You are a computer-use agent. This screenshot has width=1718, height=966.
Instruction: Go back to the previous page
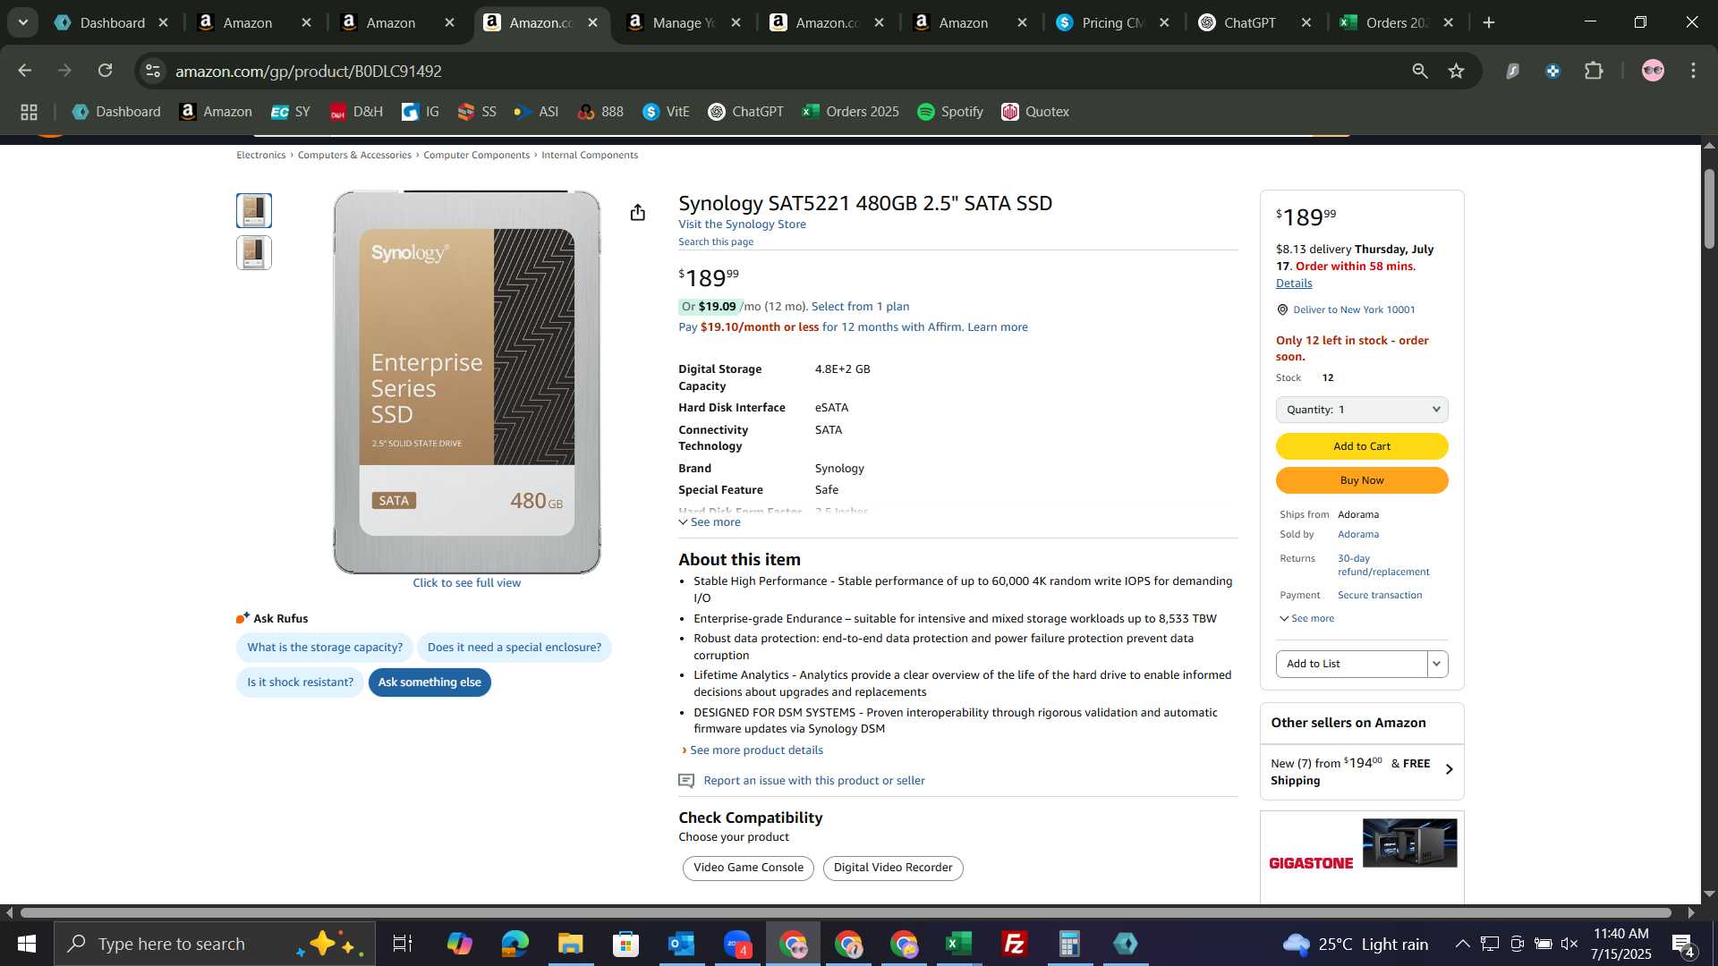[25, 71]
